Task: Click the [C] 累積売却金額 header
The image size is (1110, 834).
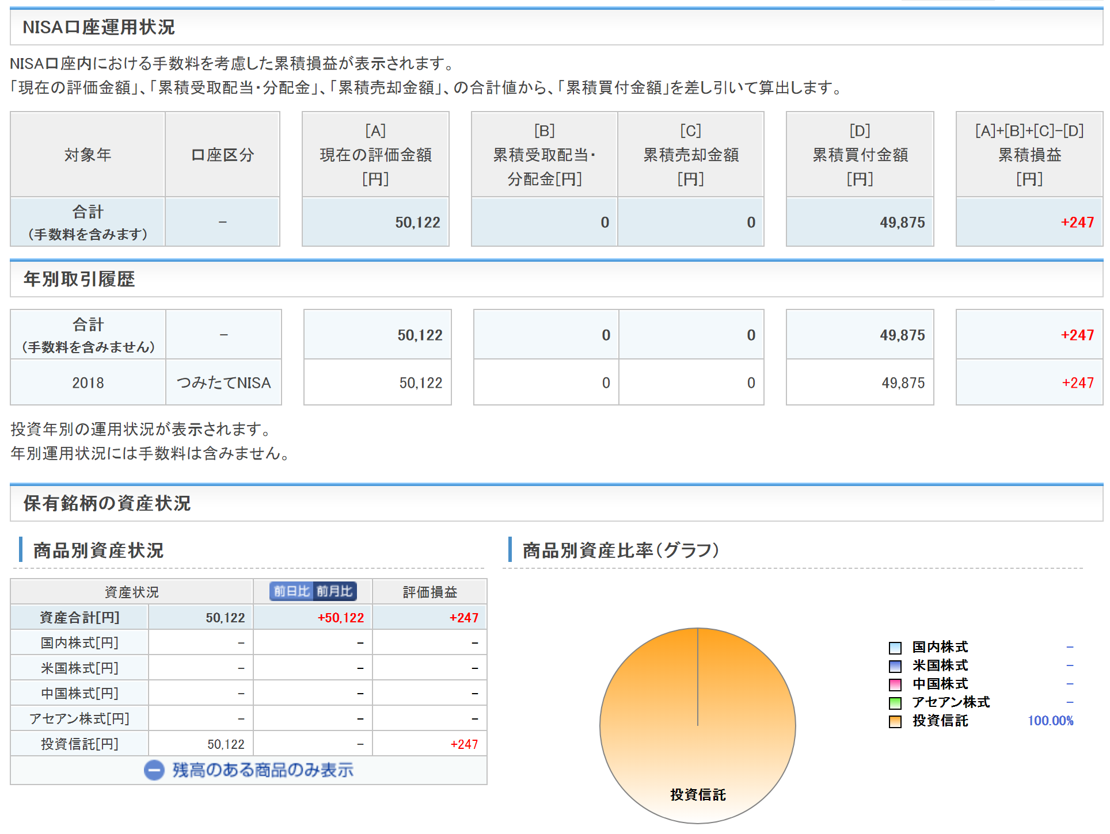Action: coord(690,155)
